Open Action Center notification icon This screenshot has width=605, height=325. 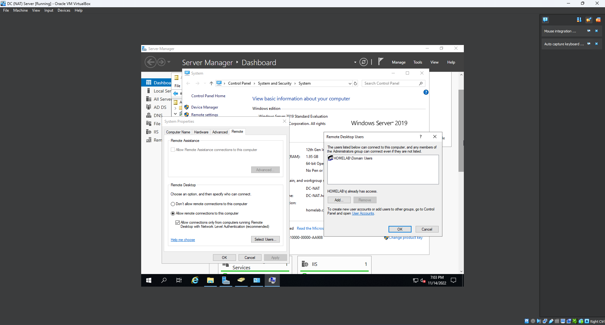[x=453, y=280]
